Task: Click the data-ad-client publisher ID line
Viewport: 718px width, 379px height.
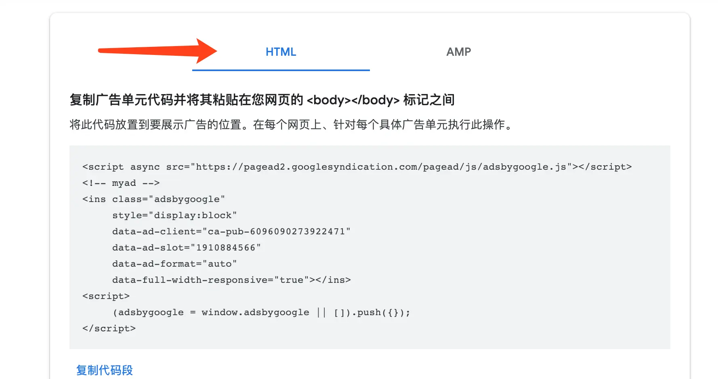Action: click(x=231, y=232)
